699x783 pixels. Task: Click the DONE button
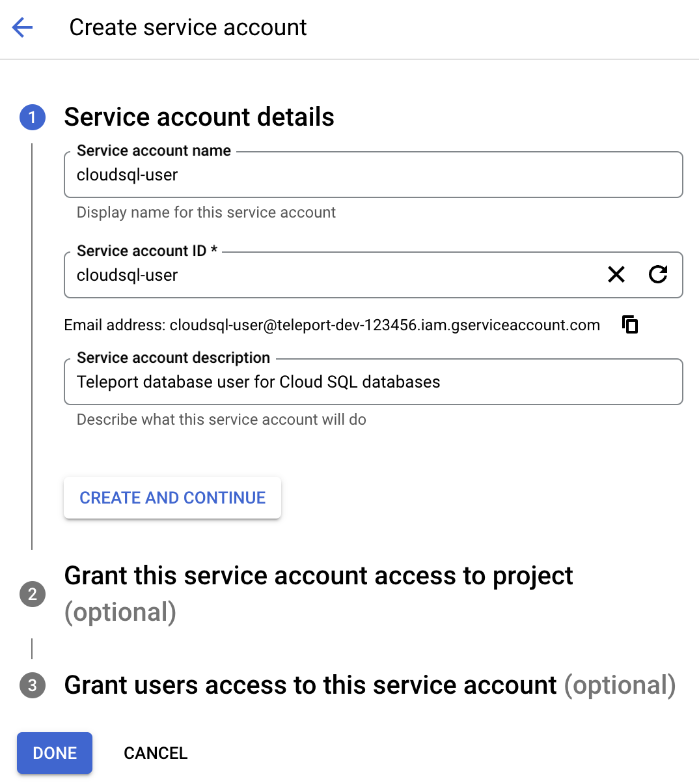pyautogui.click(x=55, y=753)
